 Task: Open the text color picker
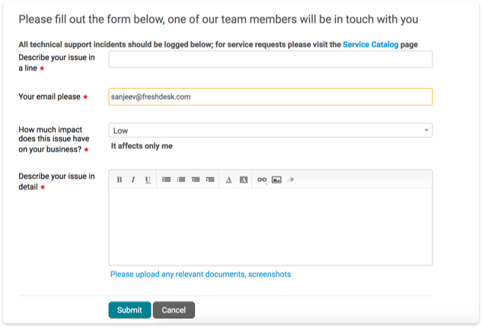pos(229,180)
